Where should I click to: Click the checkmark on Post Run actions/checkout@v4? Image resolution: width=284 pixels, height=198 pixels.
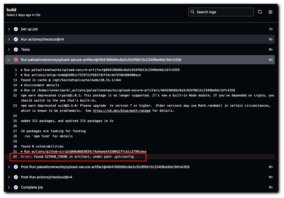coord(16,177)
